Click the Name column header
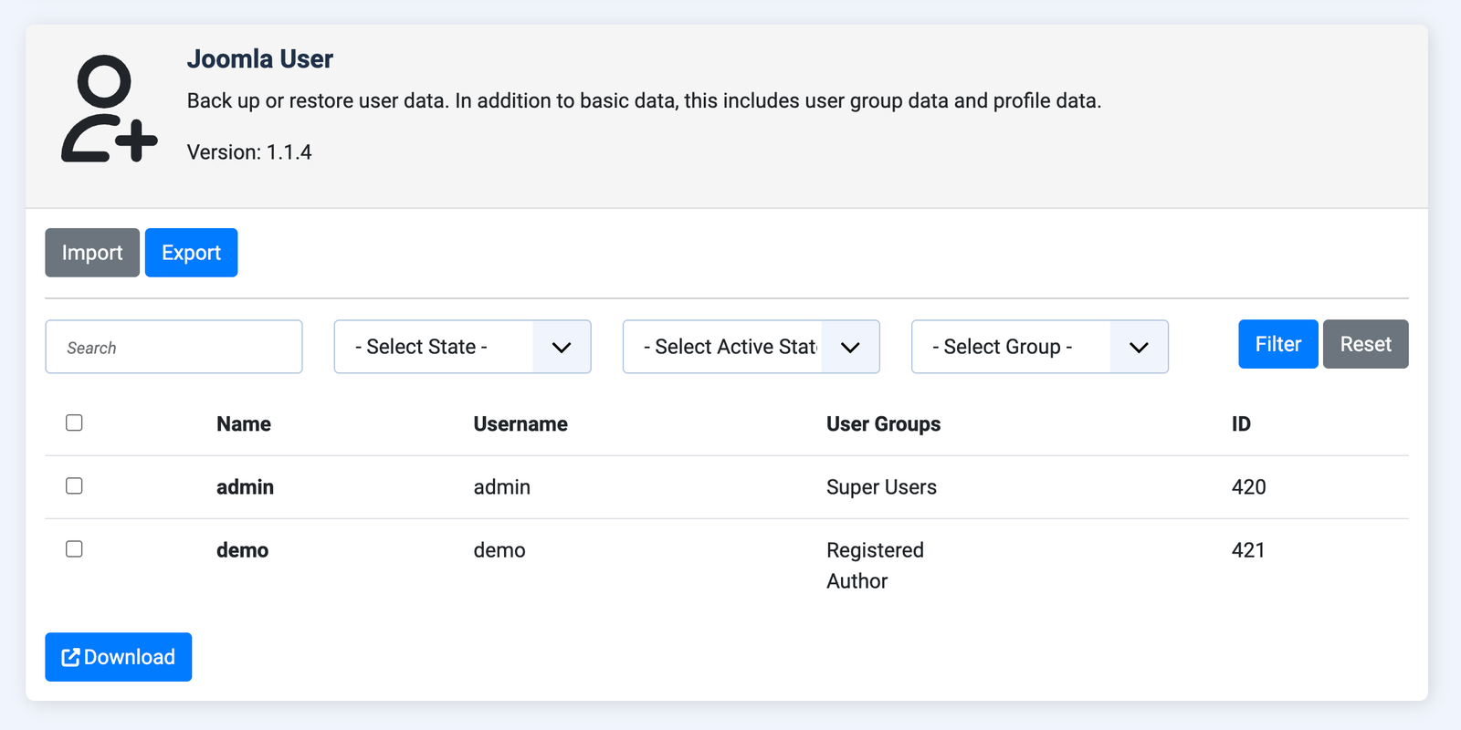The image size is (1461, 730). [244, 424]
